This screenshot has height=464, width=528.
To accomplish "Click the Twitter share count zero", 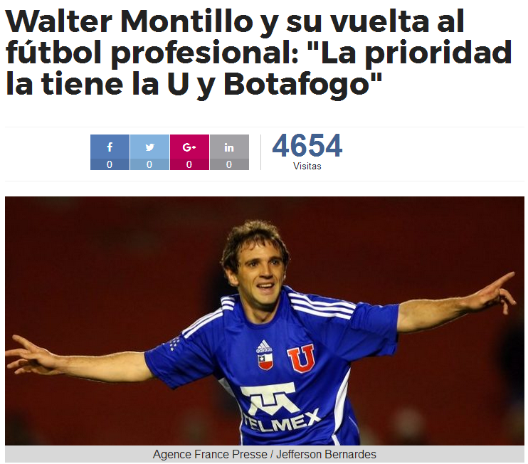I will pos(149,164).
